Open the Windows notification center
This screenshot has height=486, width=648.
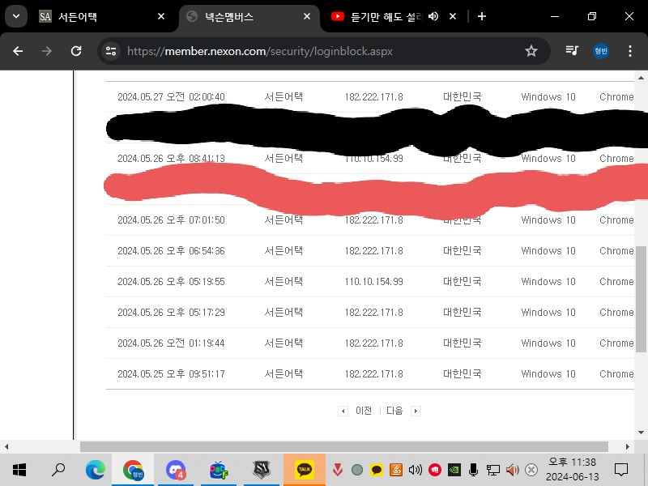(x=621, y=469)
